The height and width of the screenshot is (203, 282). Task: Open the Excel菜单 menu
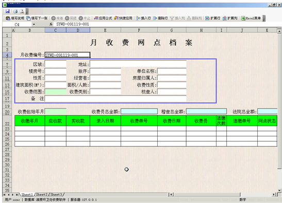click(251, 18)
